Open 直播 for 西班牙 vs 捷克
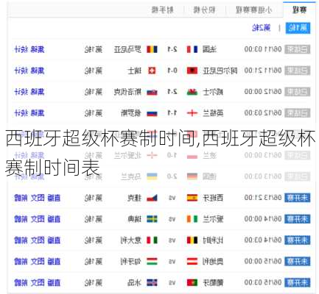Image resolution: width=319 pixels, height=294 pixels. pyautogui.click(x=54, y=198)
